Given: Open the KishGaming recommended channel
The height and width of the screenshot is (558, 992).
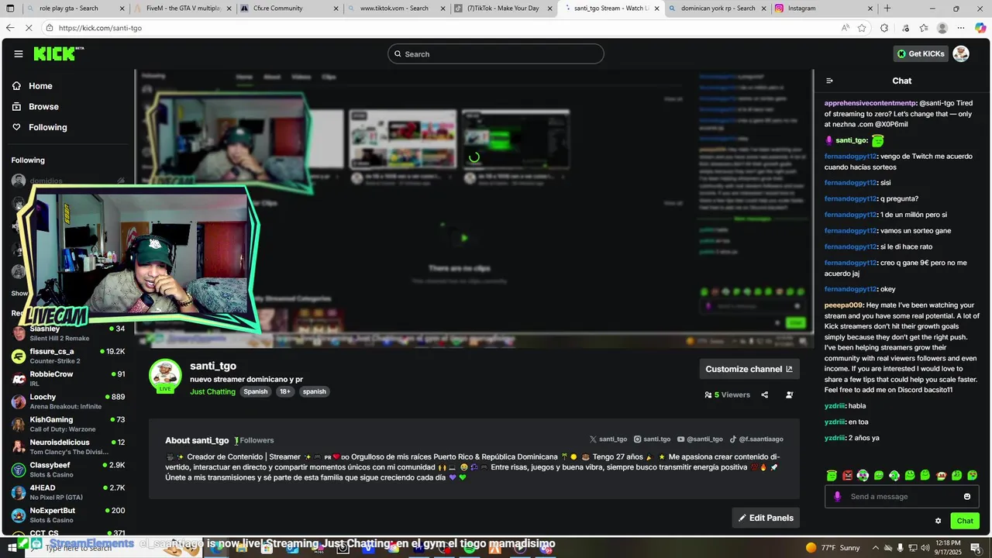Looking at the screenshot, I should [68, 424].
